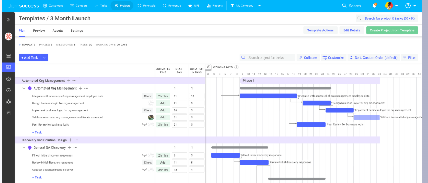Click Create Project from Template

(x=392, y=30)
